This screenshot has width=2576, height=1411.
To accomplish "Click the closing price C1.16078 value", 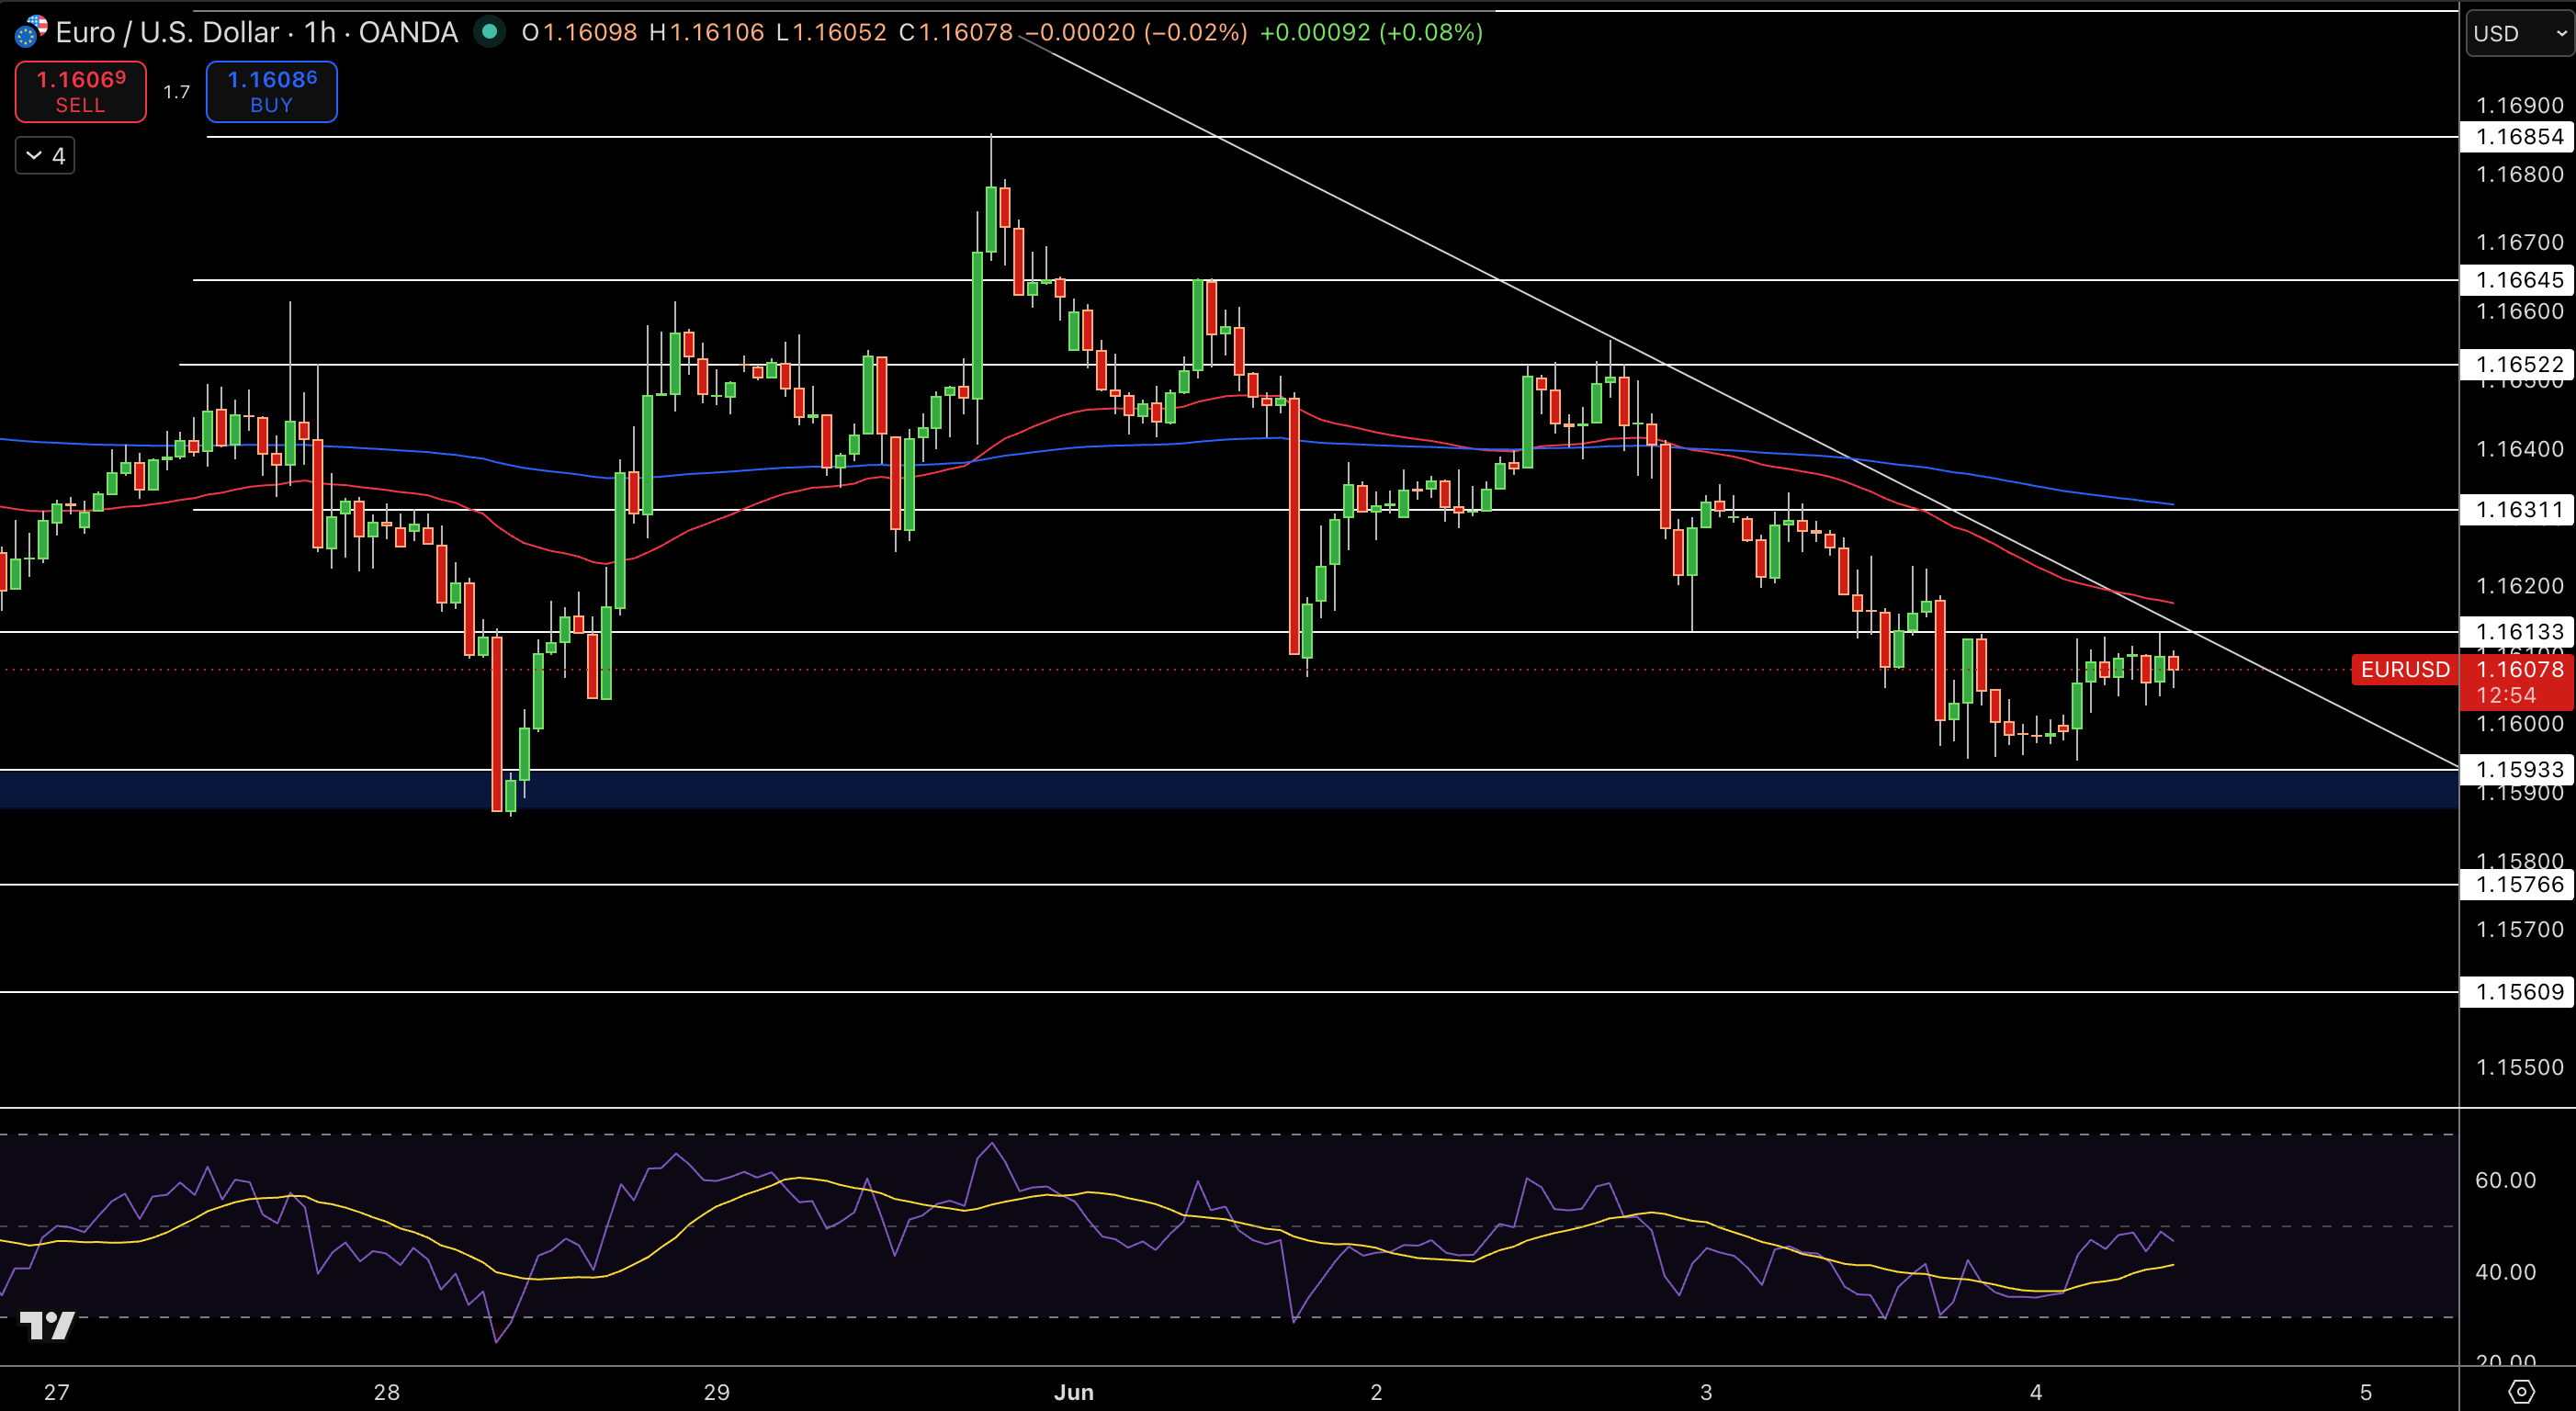I will coord(956,33).
